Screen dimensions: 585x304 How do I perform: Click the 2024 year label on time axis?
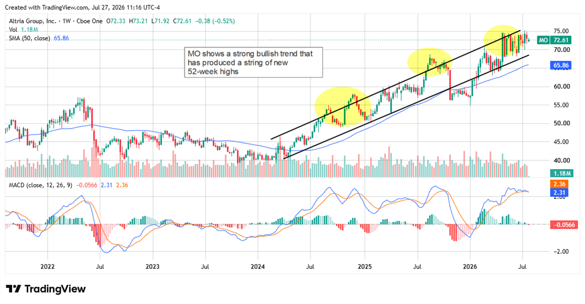(258, 267)
